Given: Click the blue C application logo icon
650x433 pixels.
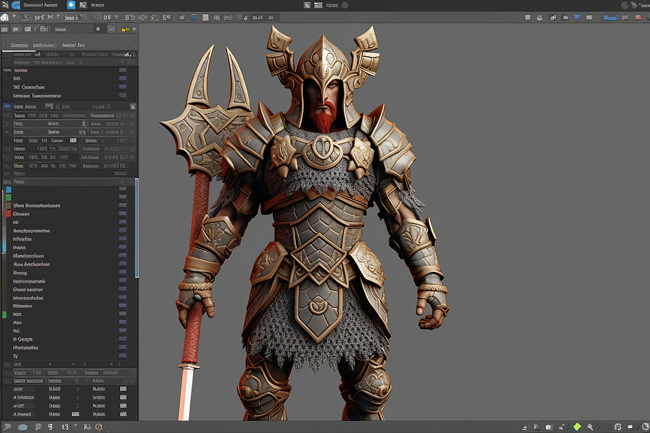Looking at the screenshot, I should click(15, 5).
